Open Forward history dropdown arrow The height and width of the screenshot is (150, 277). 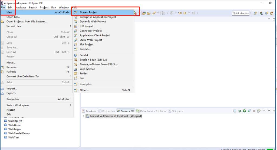pyautogui.click(x=197, y=13)
